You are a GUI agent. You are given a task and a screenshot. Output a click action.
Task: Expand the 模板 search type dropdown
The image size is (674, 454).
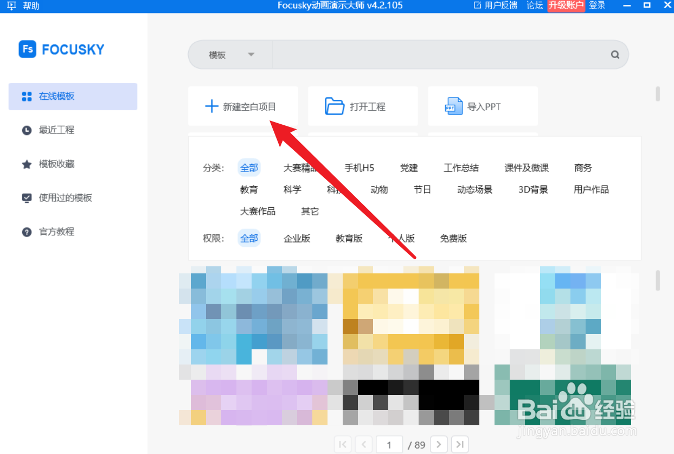pyautogui.click(x=231, y=55)
